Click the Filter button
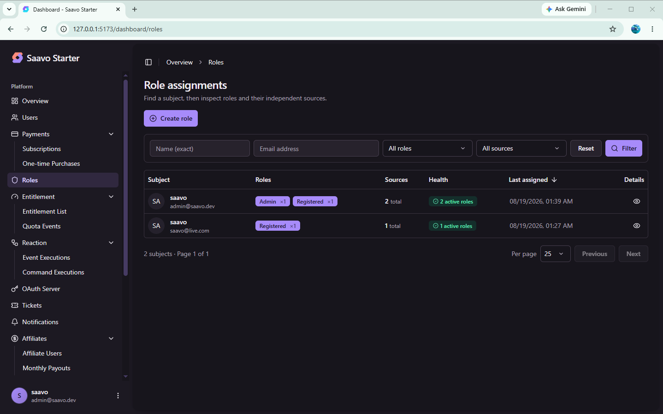 [624, 148]
